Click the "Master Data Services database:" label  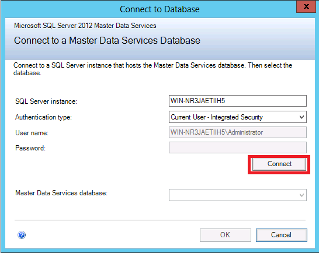[61, 193]
